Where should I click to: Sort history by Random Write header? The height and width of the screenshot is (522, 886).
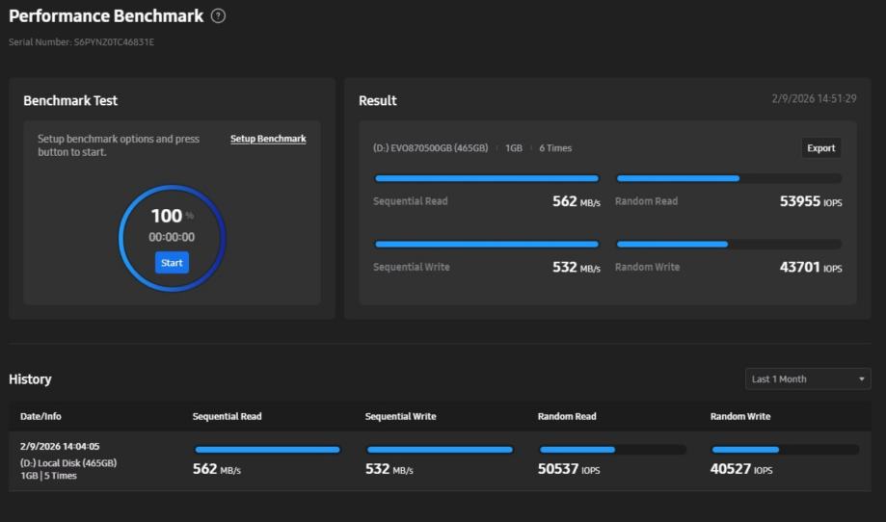click(740, 417)
